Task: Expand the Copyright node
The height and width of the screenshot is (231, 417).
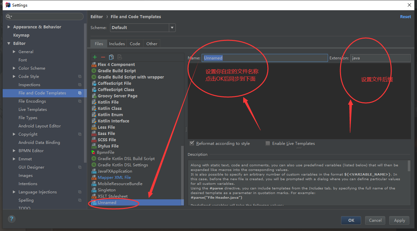Action: click(14, 134)
